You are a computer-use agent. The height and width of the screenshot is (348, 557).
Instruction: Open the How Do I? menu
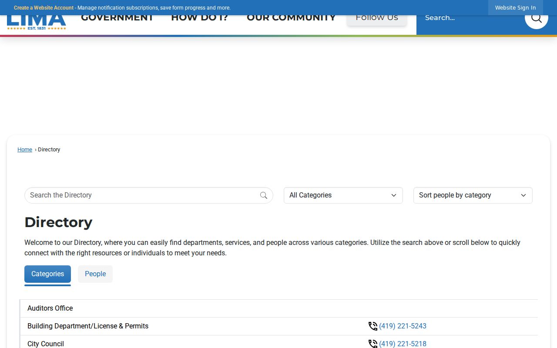(200, 18)
